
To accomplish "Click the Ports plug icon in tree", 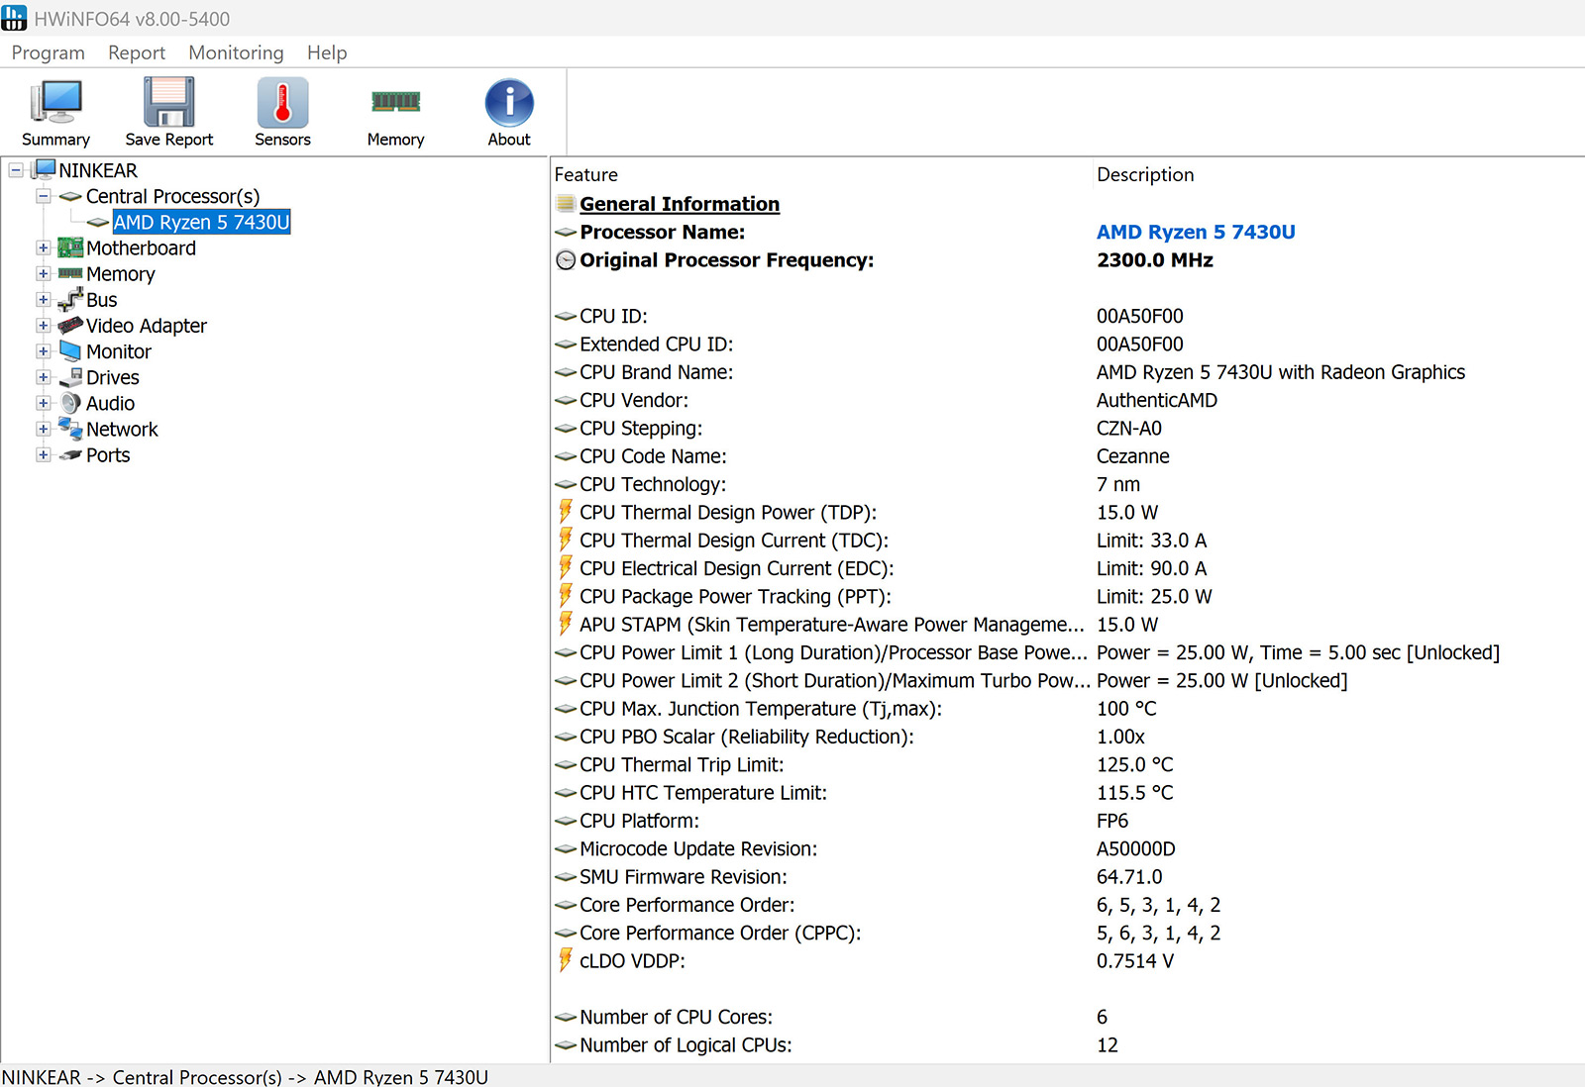I will coord(70,455).
